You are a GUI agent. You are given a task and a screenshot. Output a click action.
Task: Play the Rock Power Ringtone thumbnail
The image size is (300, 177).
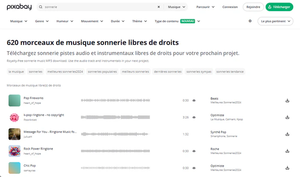tap(15, 151)
